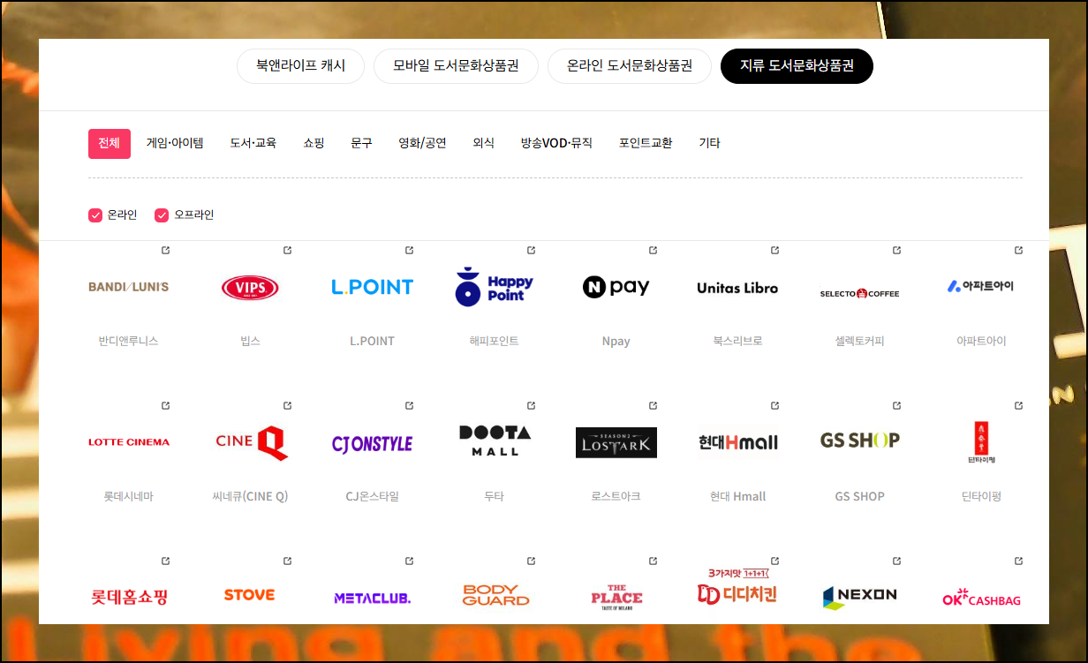Open the Unitas Libro logo

pos(737,288)
